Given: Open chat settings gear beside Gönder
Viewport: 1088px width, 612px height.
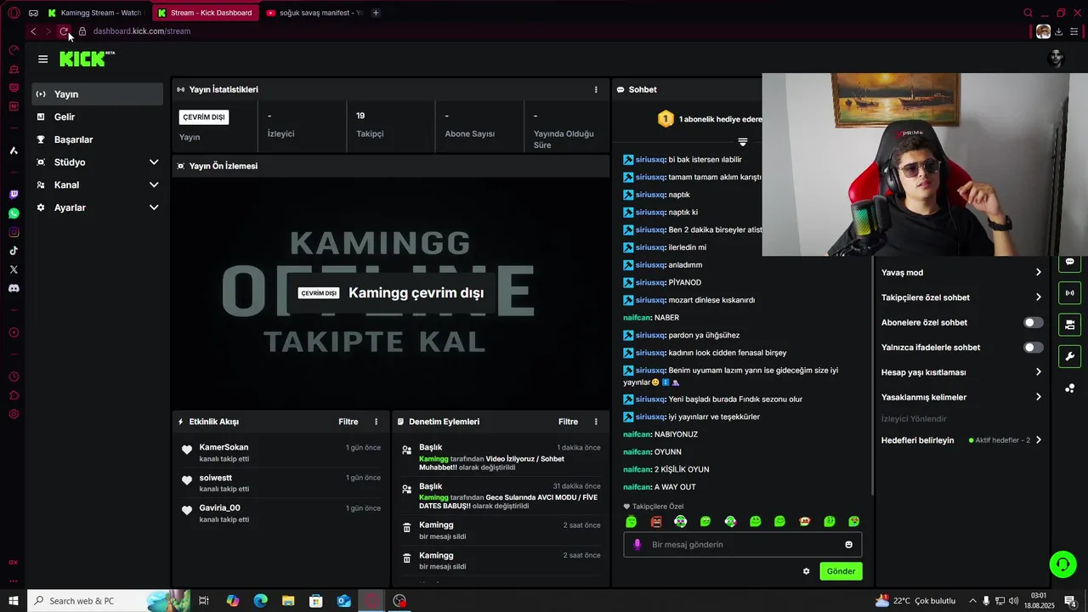Looking at the screenshot, I should [806, 571].
